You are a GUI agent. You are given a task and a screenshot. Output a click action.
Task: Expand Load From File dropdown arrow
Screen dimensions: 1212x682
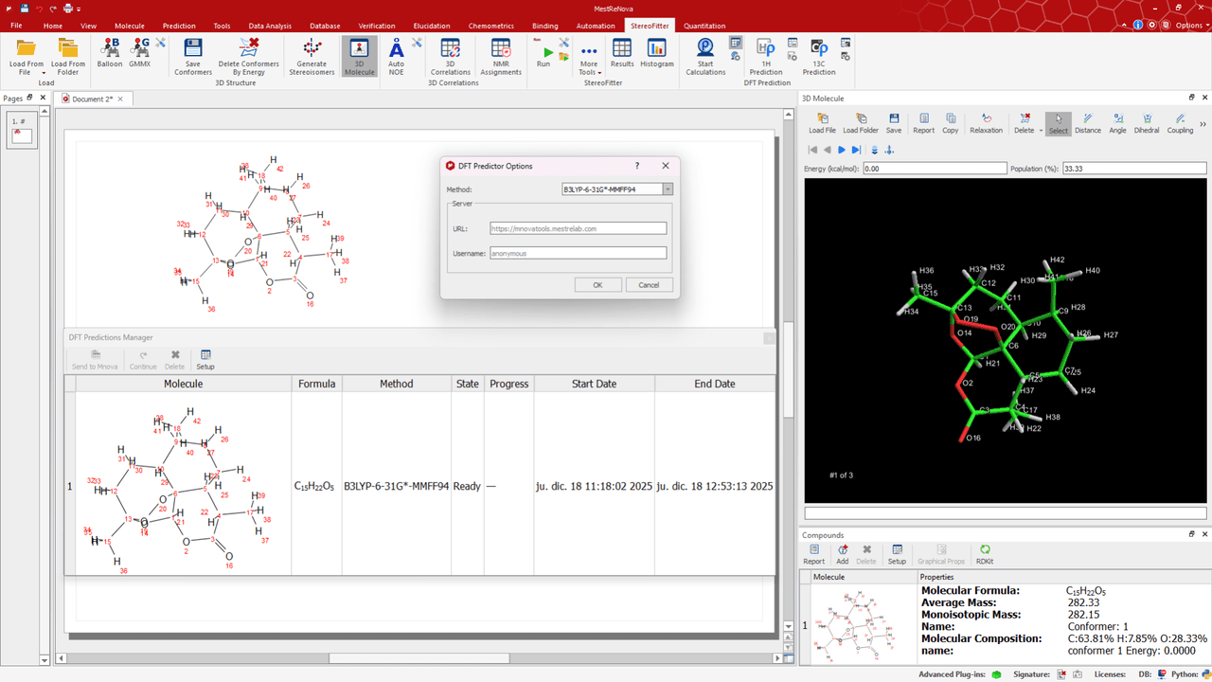(x=44, y=73)
